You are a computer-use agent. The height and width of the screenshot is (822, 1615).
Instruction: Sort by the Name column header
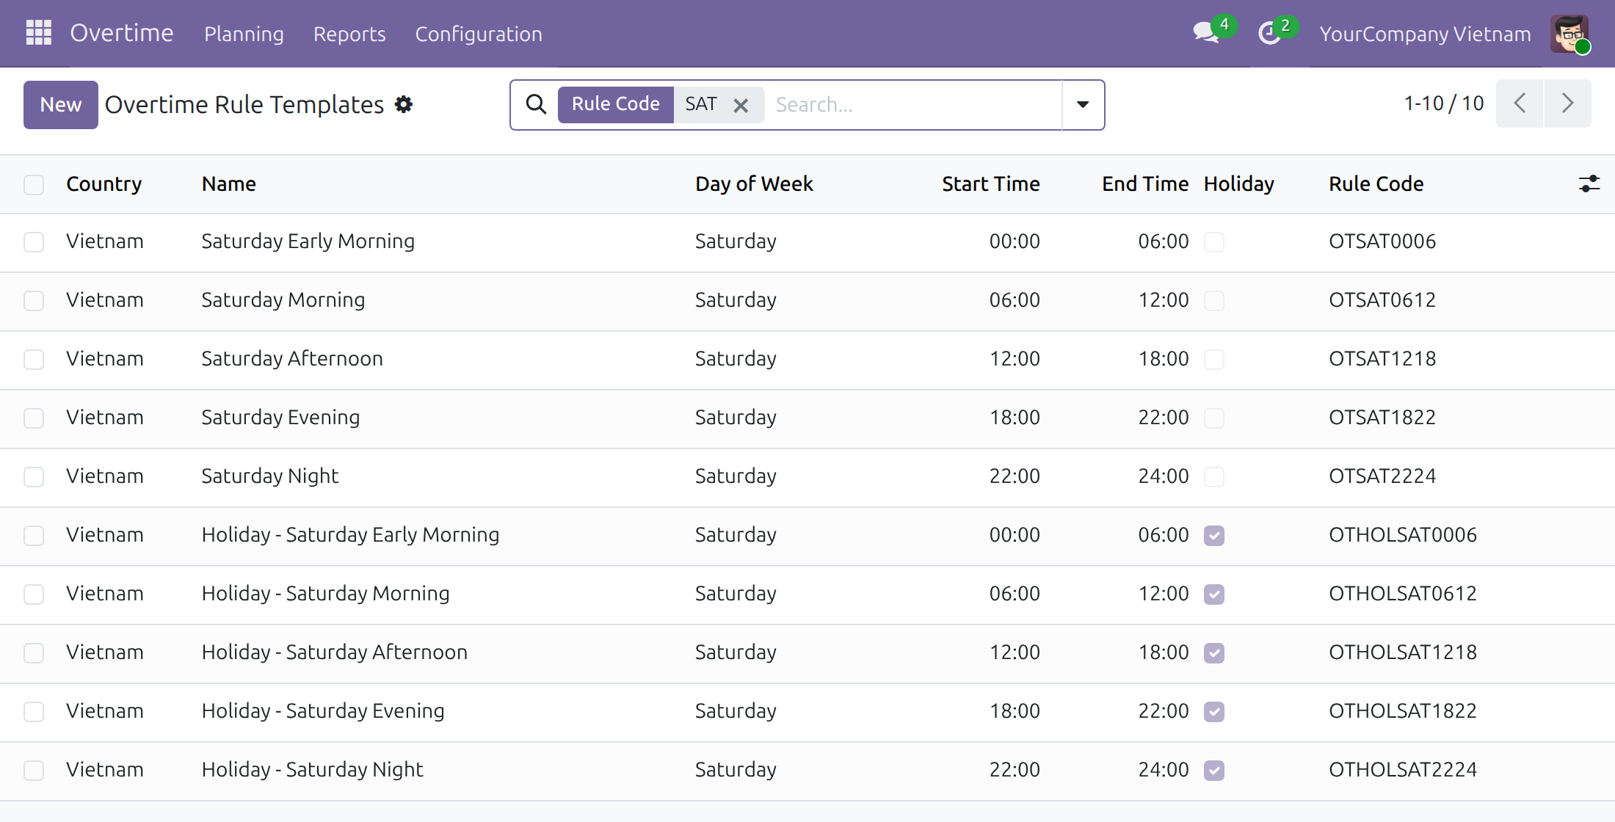(229, 183)
